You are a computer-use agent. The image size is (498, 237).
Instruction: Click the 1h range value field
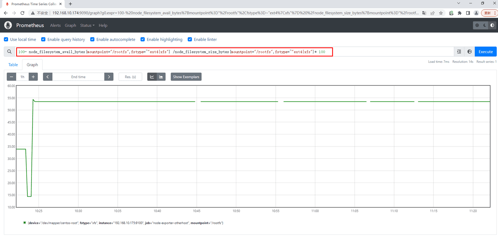coord(22,77)
